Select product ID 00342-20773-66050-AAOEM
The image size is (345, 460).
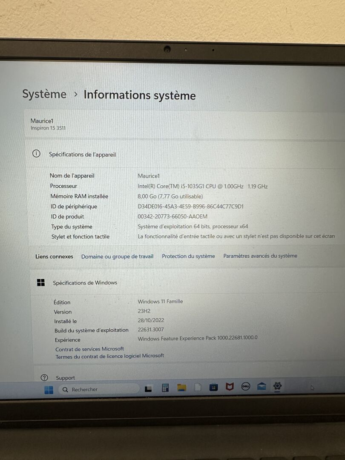pos(172,216)
